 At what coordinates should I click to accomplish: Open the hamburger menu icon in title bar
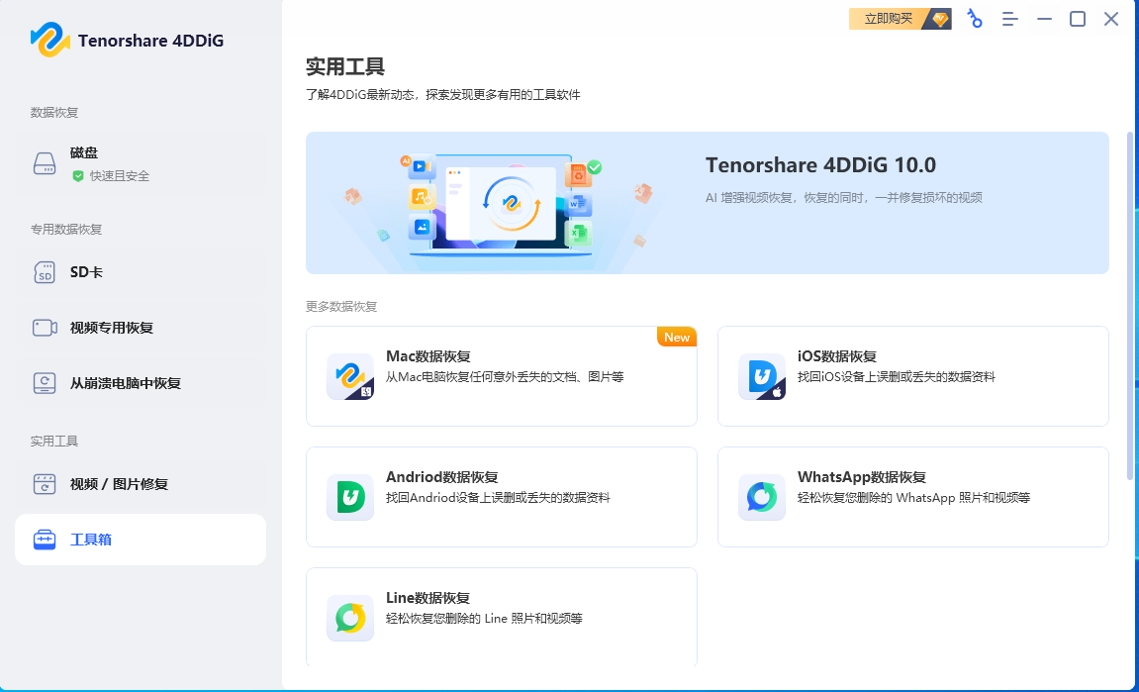click(x=1009, y=19)
